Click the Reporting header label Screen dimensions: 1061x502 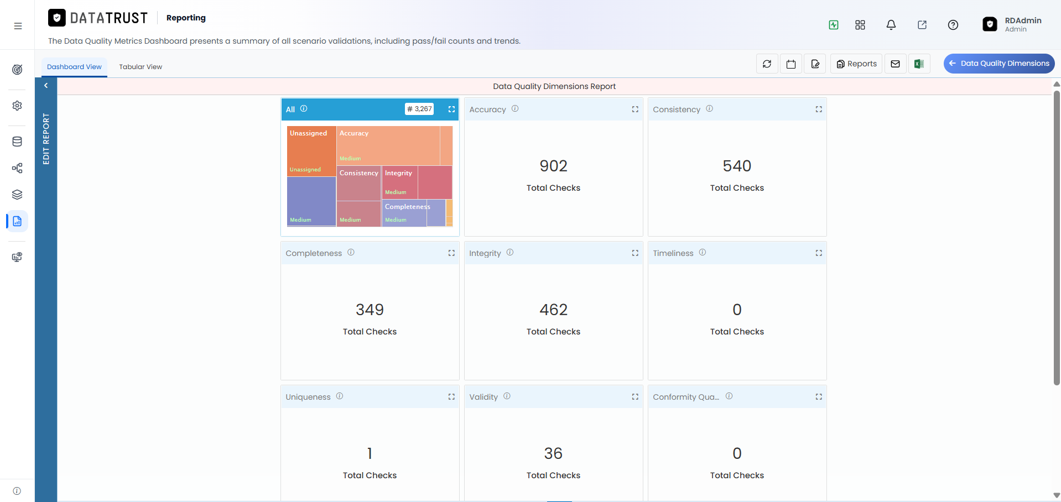pos(186,18)
